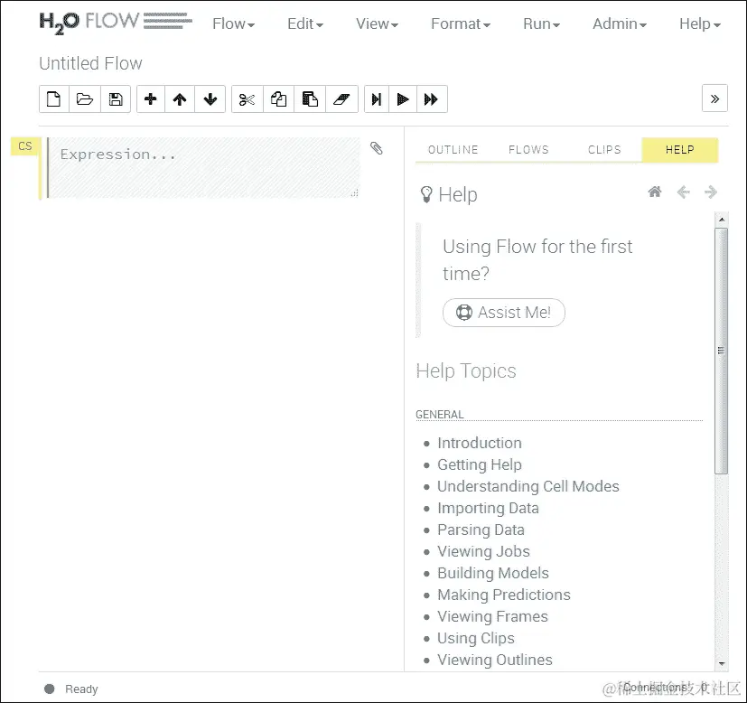Click the help panel scroll up arrow
Viewport: 747px width, 703px height.
click(722, 220)
